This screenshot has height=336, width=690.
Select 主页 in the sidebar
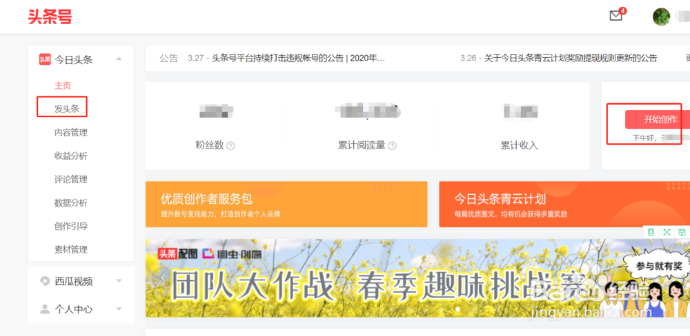coord(63,85)
